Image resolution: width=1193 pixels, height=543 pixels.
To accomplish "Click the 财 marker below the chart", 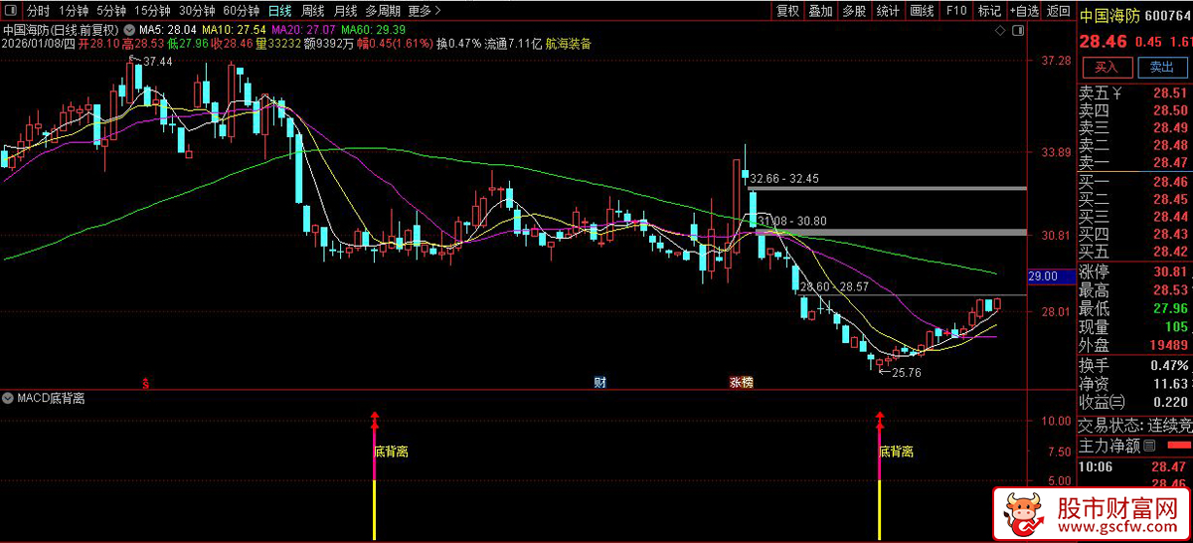I will (x=599, y=382).
